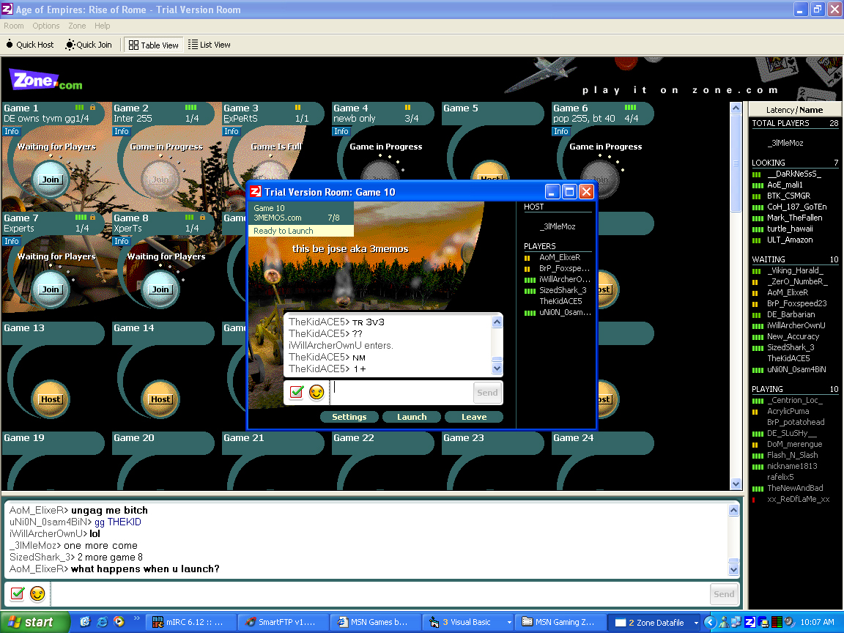
Task: Click the Game 10 chat input field
Action: click(402, 393)
